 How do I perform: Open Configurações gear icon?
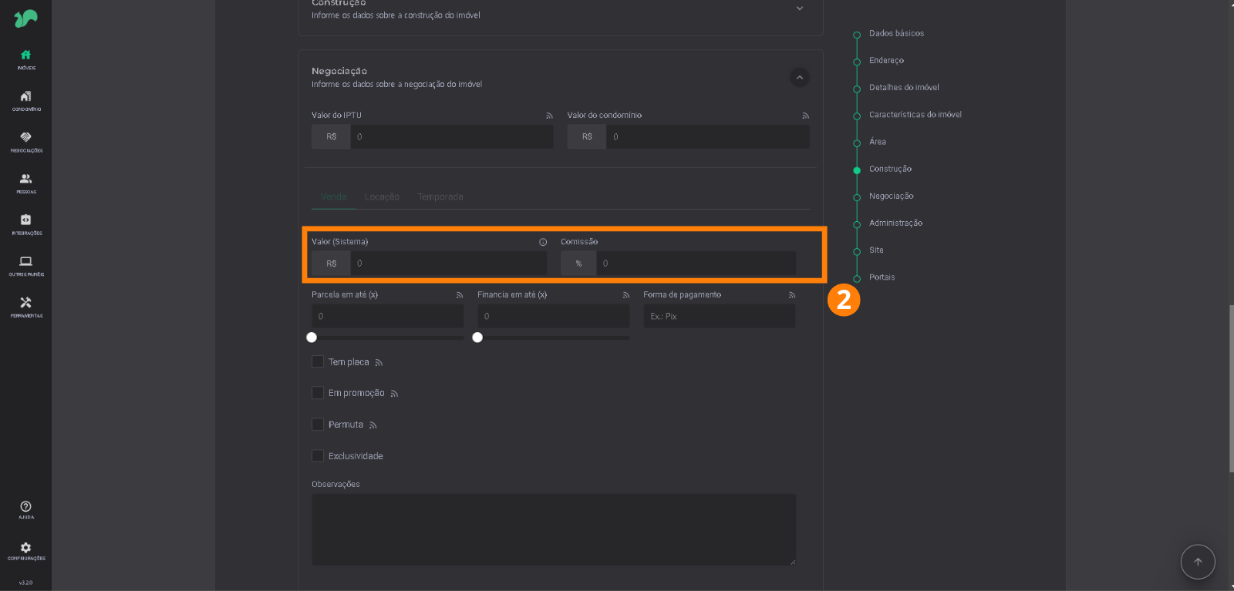(25, 552)
